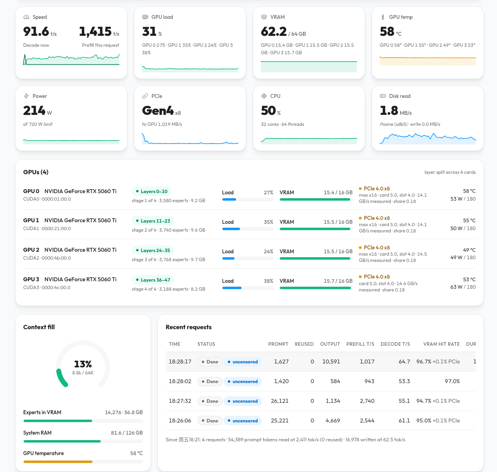Select the Layers 24–35 badge for GPU 2
Viewport: 497px width, 472px height.
click(x=153, y=251)
